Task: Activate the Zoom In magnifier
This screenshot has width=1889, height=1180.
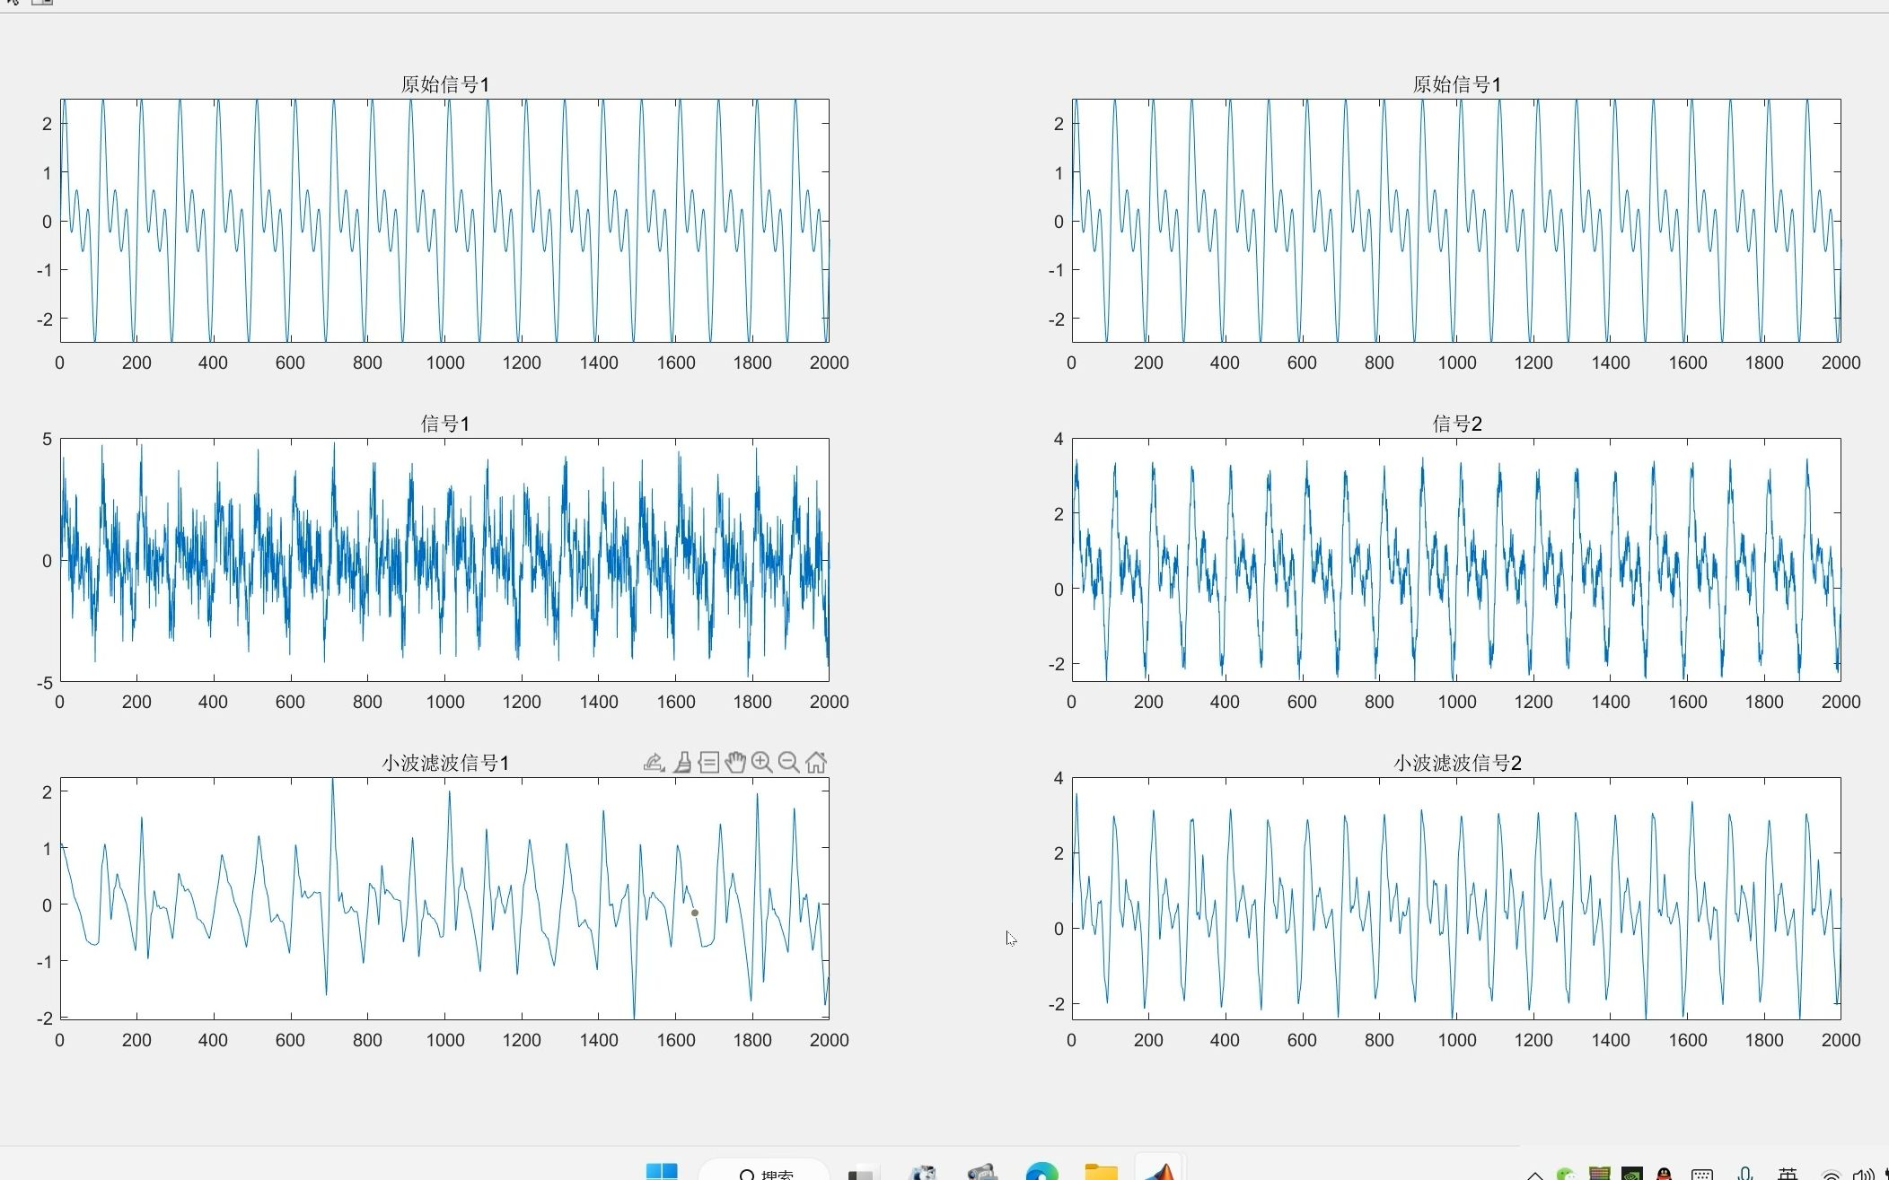Action: 762,763
